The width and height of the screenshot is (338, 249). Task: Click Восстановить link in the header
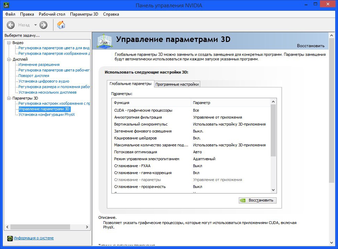[x=311, y=46]
